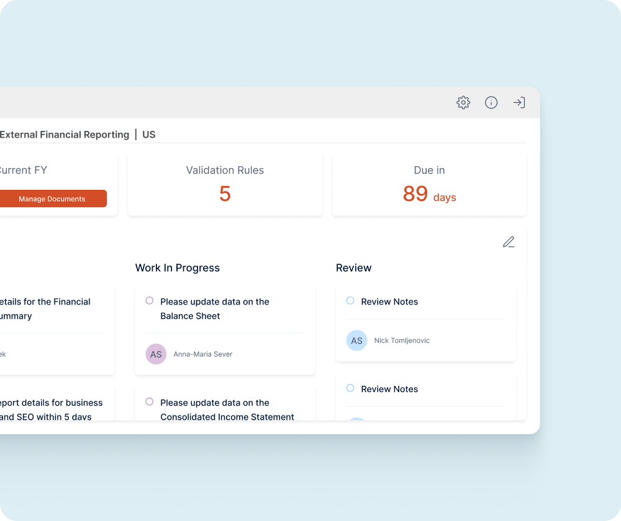Image resolution: width=621 pixels, height=521 pixels.
Task: Click Anna-Maria Sever's AS avatar
Action: pos(156,354)
